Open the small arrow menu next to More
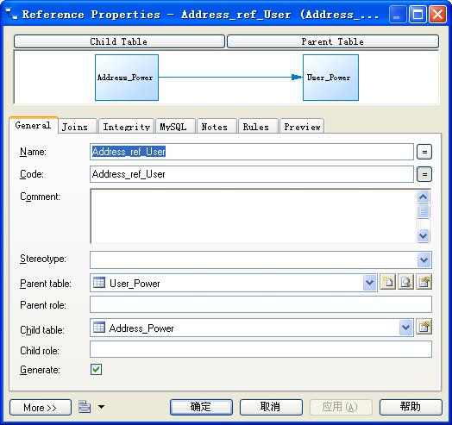Viewport: 452px width, 425px height. 101,407
